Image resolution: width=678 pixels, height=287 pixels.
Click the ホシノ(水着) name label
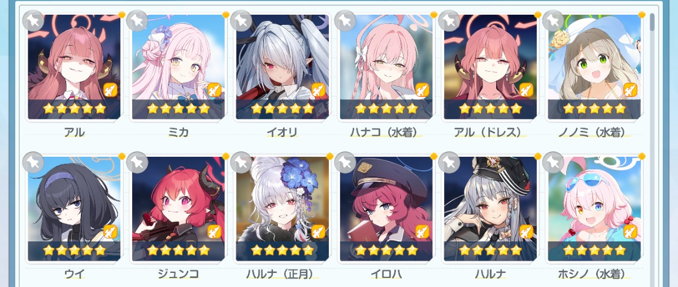pos(594,275)
